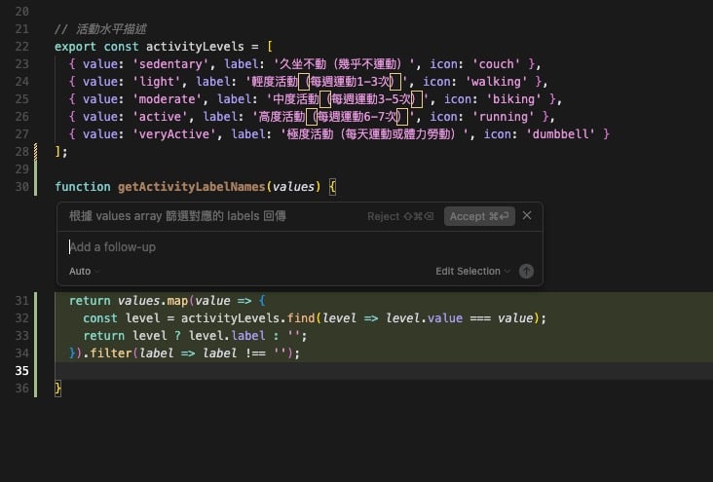Image resolution: width=713 pixels, height=482 pixels.
Task: Expand the Edit Selection mode dropdown
Action: click(x=472, y=271)
